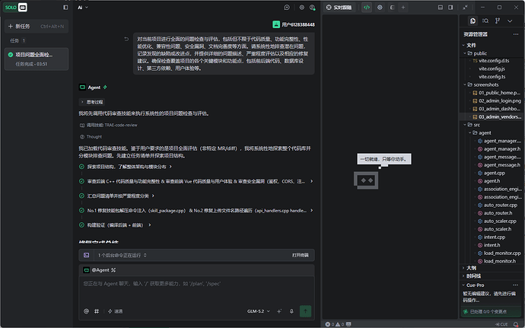Open the new chat bubble icon
Viewport: 525px width, 328px height.
coord(287,8)
